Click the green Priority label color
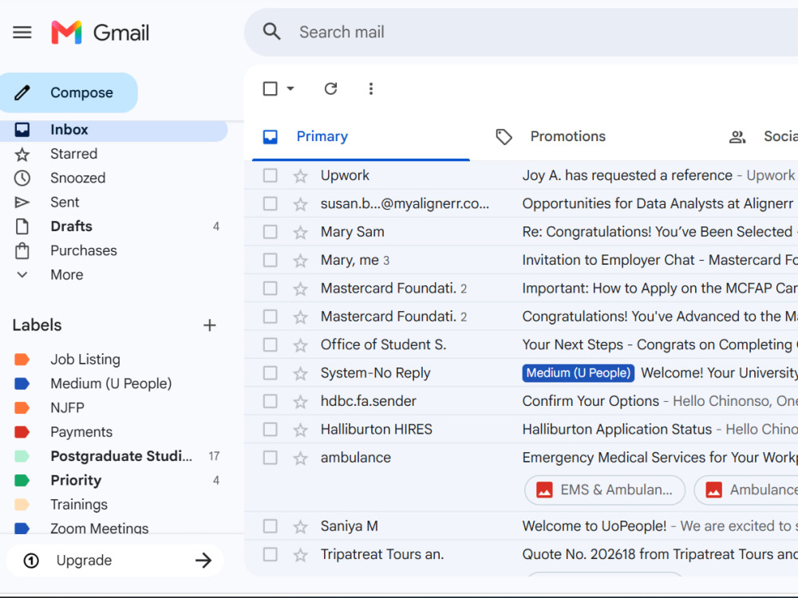Image resolution: width=798 pixels, height=598 pixels. click(x=22, y=481)
